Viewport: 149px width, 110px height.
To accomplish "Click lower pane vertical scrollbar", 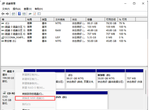I will (x=146, y=82).
